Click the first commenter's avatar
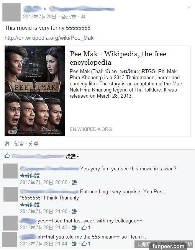 click(x=10, y=171)
